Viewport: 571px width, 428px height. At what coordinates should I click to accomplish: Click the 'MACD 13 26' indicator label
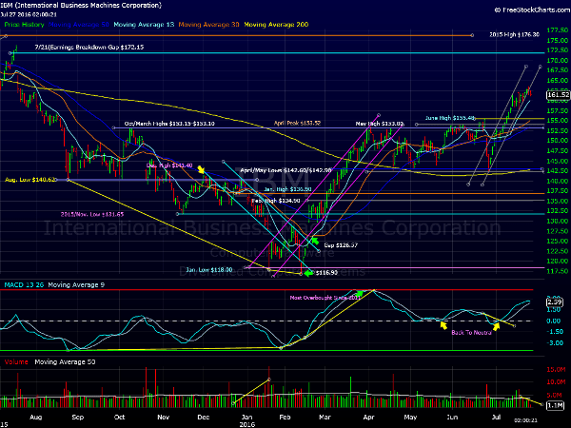24,284
